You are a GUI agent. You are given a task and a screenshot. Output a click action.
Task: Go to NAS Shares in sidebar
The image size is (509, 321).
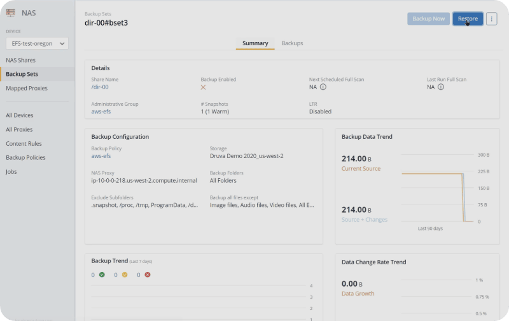pyautogui.click(x=20, y=60)
